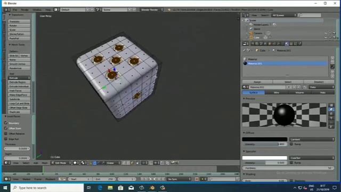Enable the Edge Rail checkbox
This screenshot has width=341, height=192.
coord(6,139)
